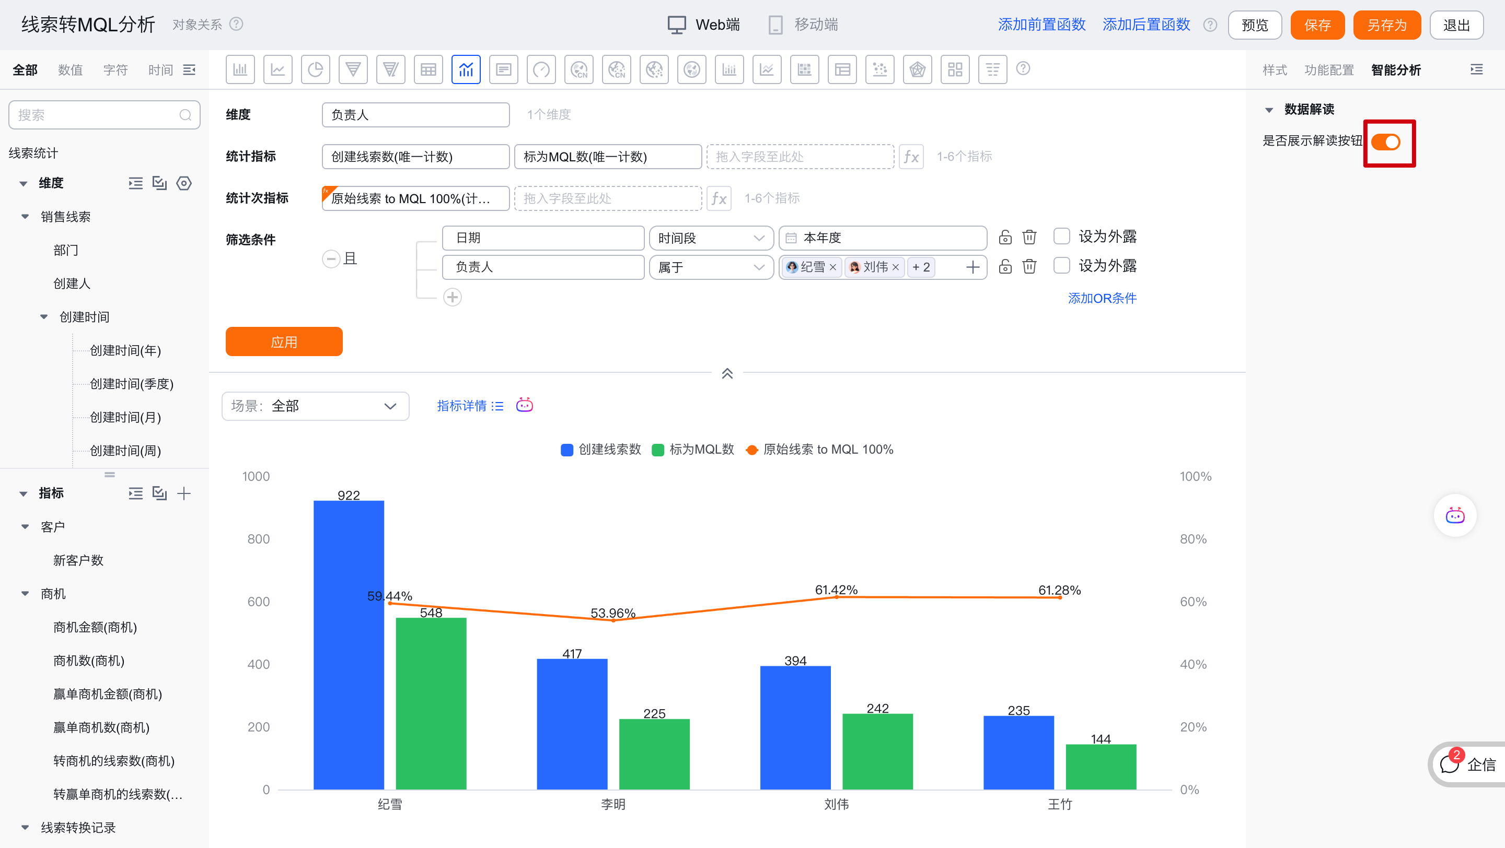This screenshot has width=1505, height=848.
Task: Click the 添加OR条件 link
Action: pyautogui.click(x=1102, y=298)
